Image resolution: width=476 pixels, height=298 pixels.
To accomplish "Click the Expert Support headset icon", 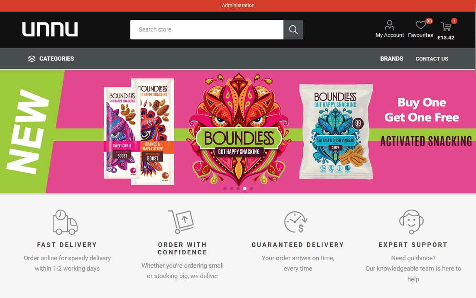I will click(411, 222).
